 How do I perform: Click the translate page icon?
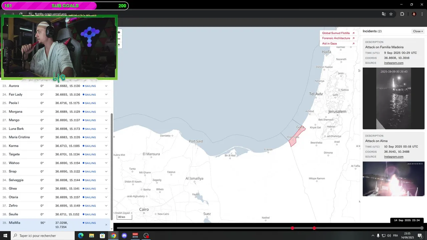tap(384, 14)
